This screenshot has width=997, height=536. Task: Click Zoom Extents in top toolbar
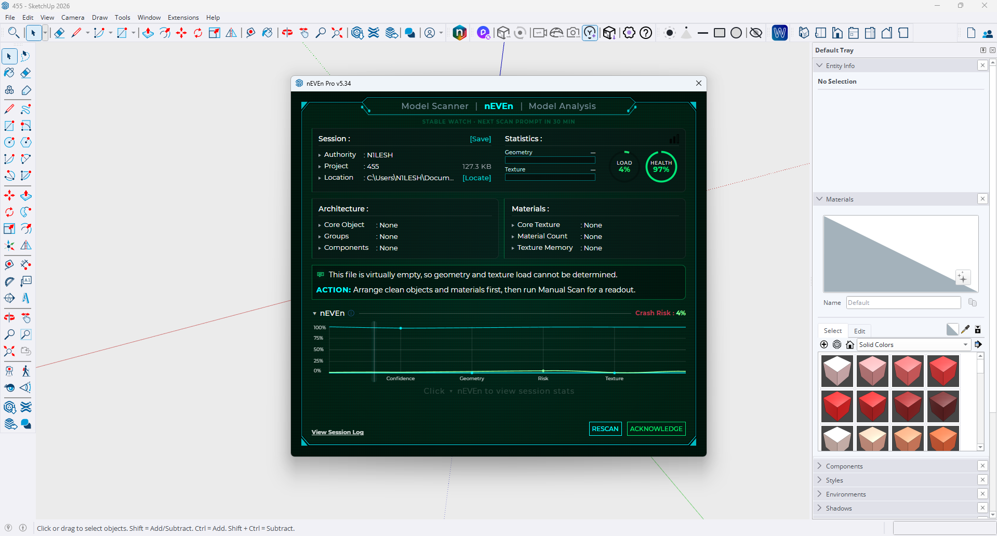pos(337,33)
